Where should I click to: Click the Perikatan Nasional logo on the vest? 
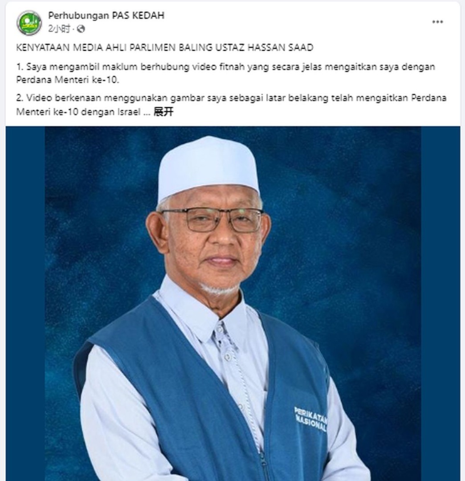point(311,419)
